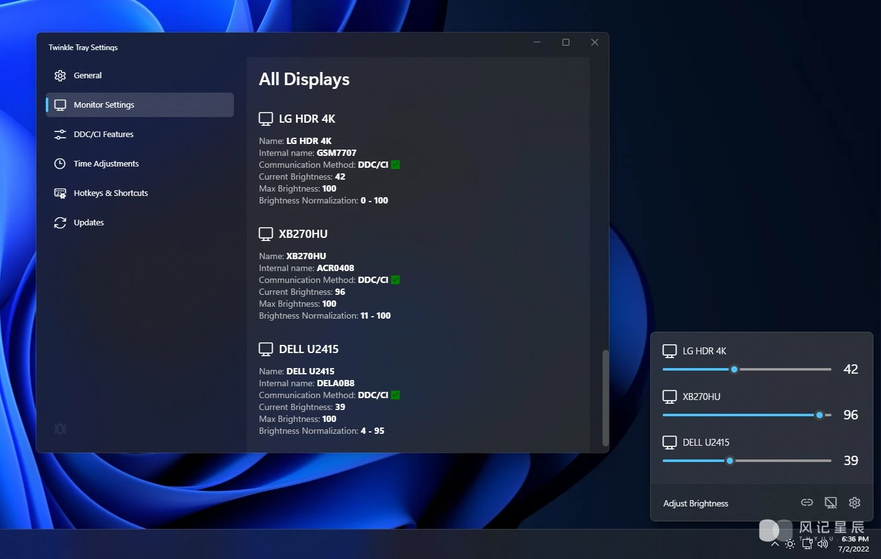Open the Updates page
881x559 pixels.
(x=140, y=223)
